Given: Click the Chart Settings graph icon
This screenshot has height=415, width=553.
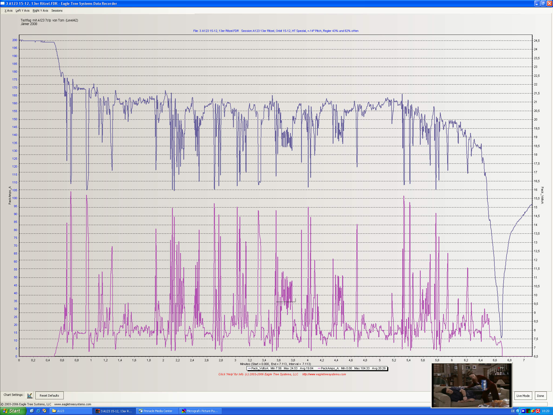Looking at the screenshot, I should pos(30,396).
